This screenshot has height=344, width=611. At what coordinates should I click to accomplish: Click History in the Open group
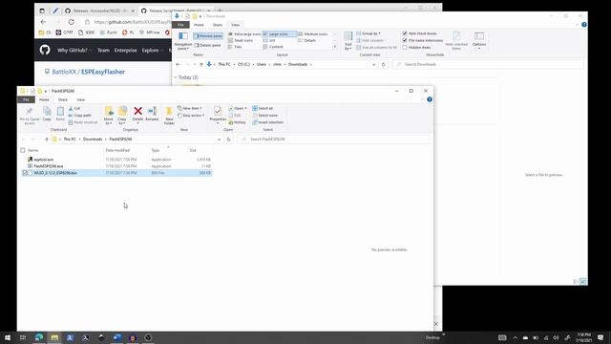point(238,122)
